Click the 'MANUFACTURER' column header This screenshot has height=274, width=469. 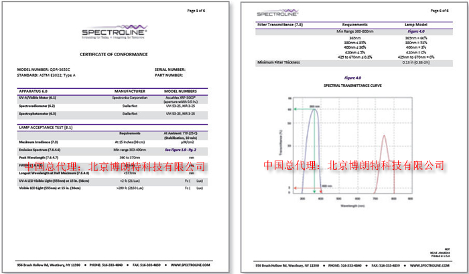point(130,92)
